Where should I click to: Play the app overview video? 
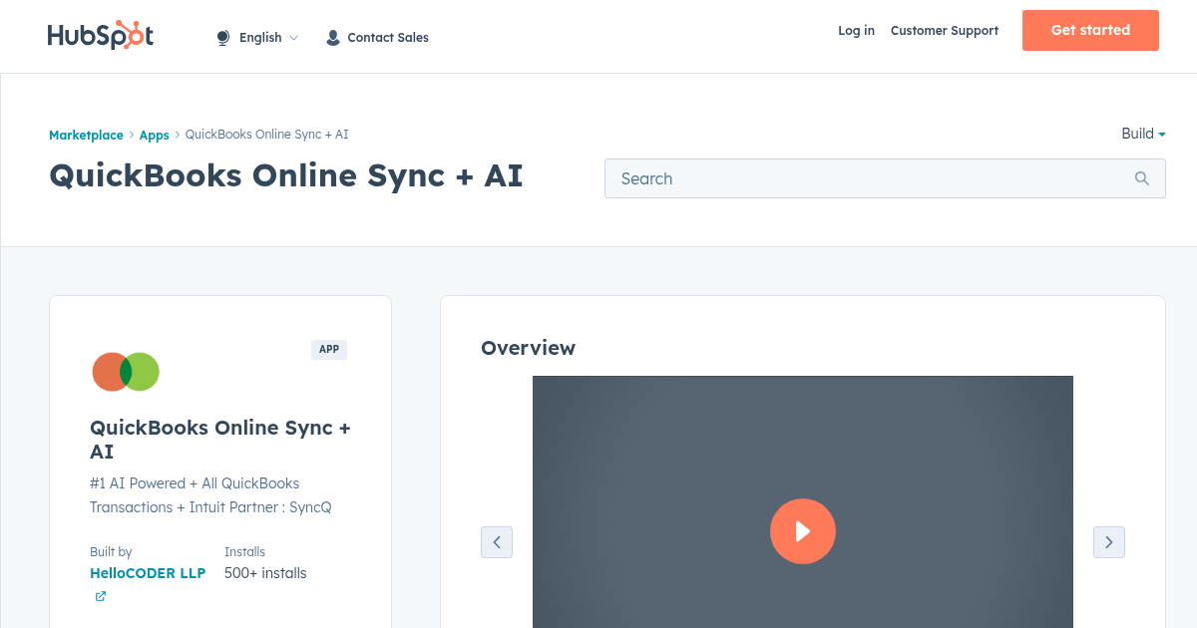coord(803,531)
